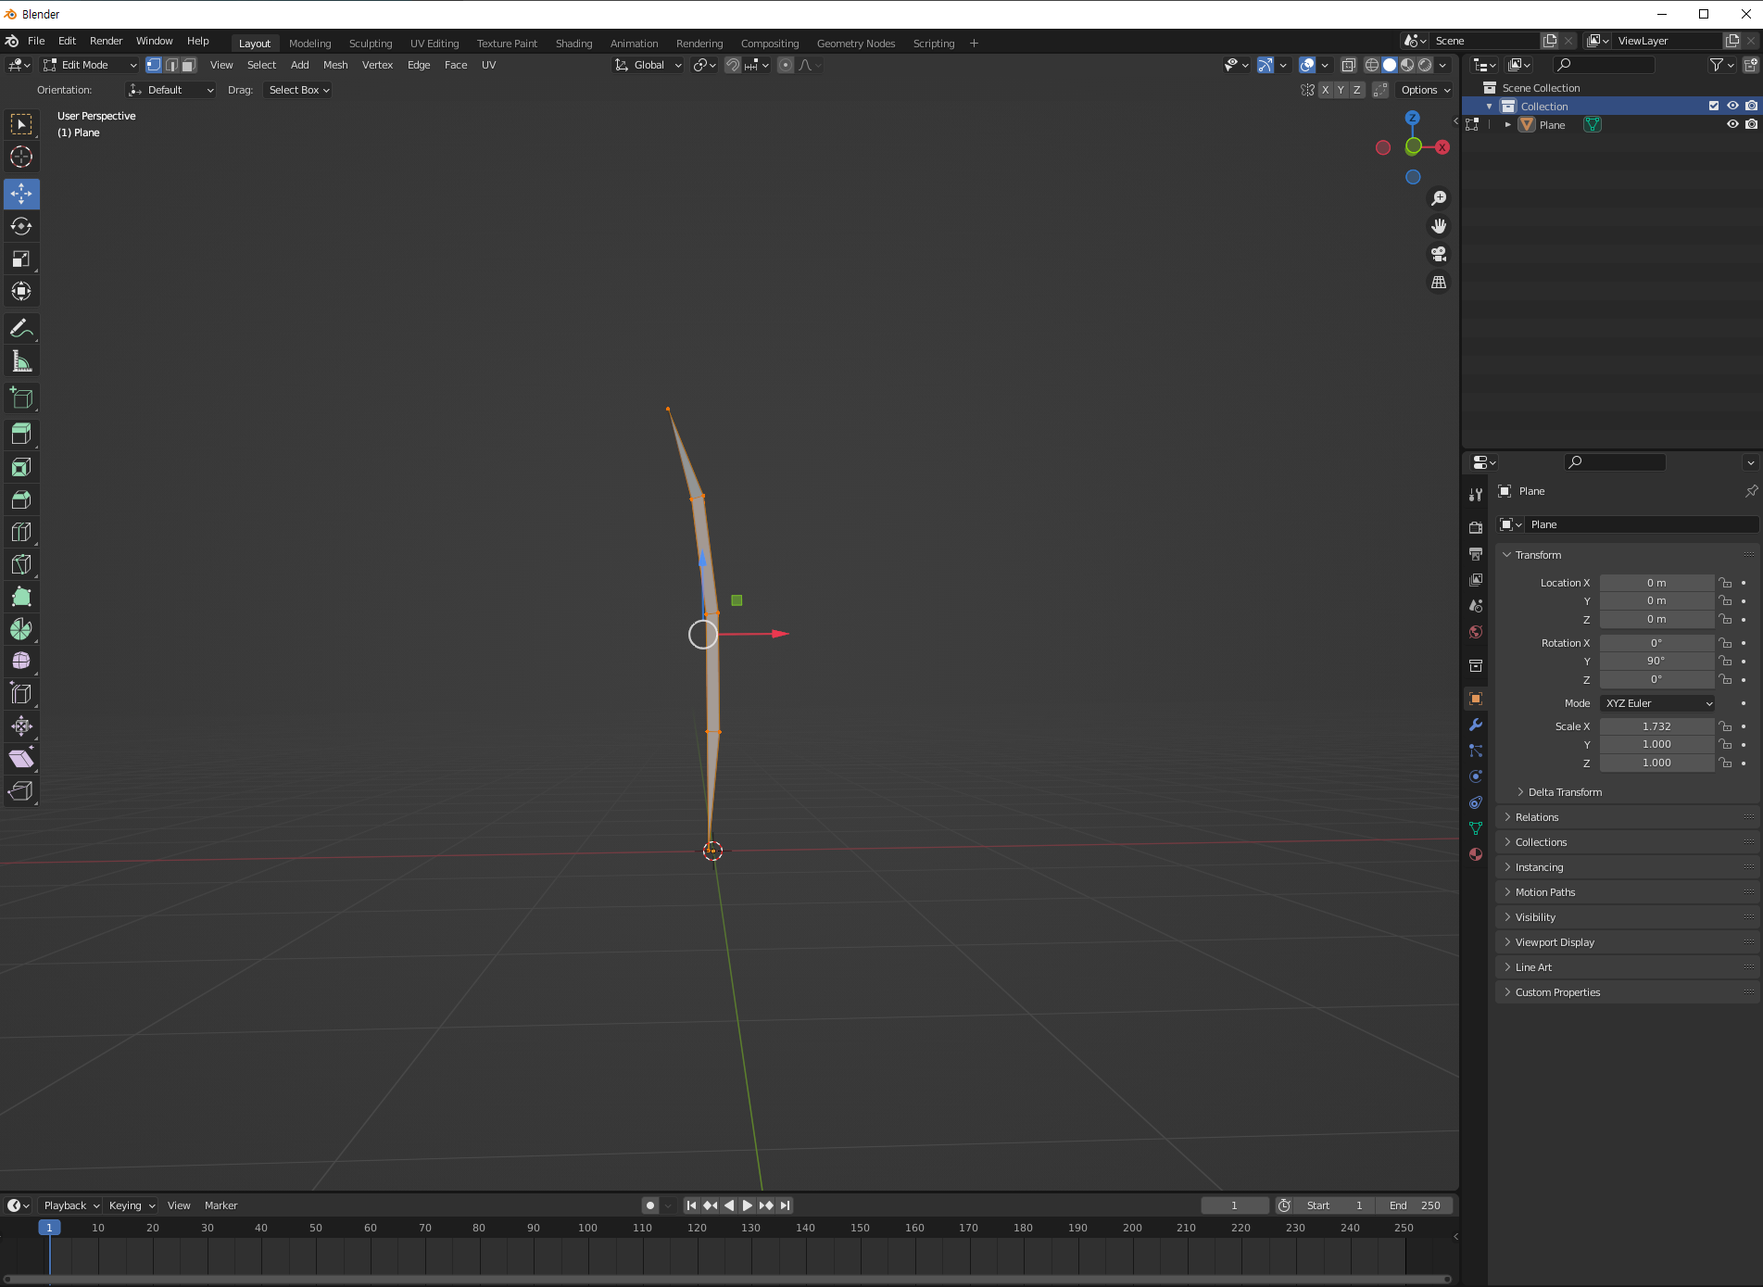The width and height of the screenshot is (1763, 1287).
Task: Activate the Rotate tool
Action: (x=21, y=226)
